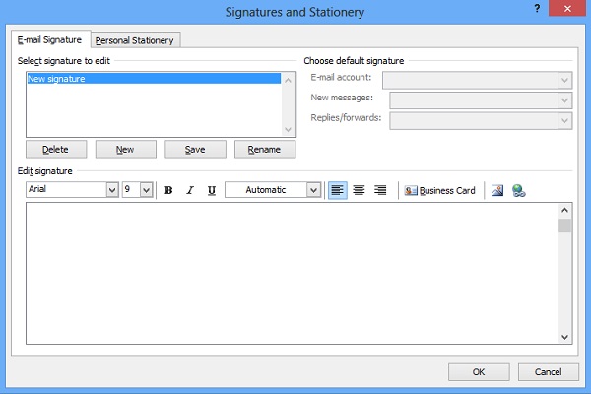The image size is (591, 394).
Task: Switch to the Personal Stationery tab
Action: click(135, 40)
